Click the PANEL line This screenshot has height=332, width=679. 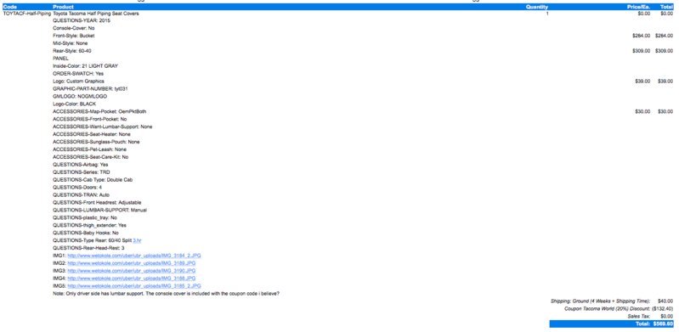[x=60, y=59]
